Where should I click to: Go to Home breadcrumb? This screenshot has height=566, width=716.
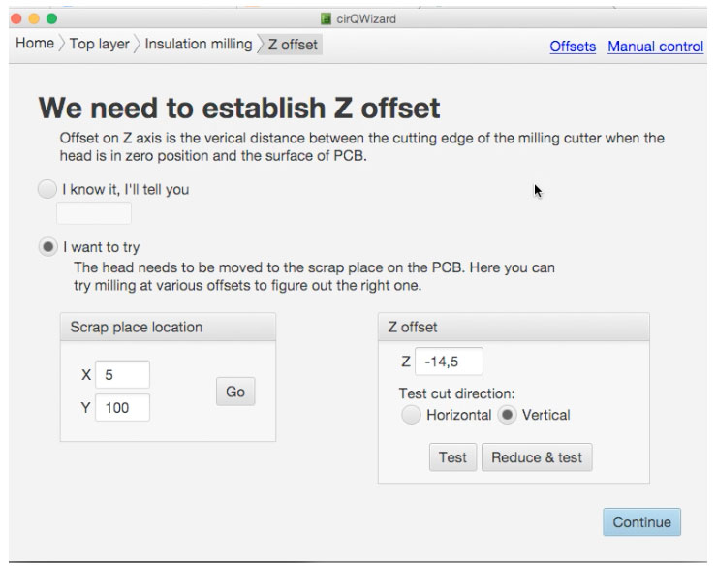point(35,44)
